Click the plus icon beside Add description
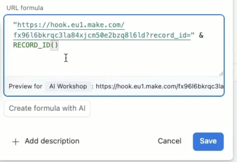The image size is (237, 162). 16,142
